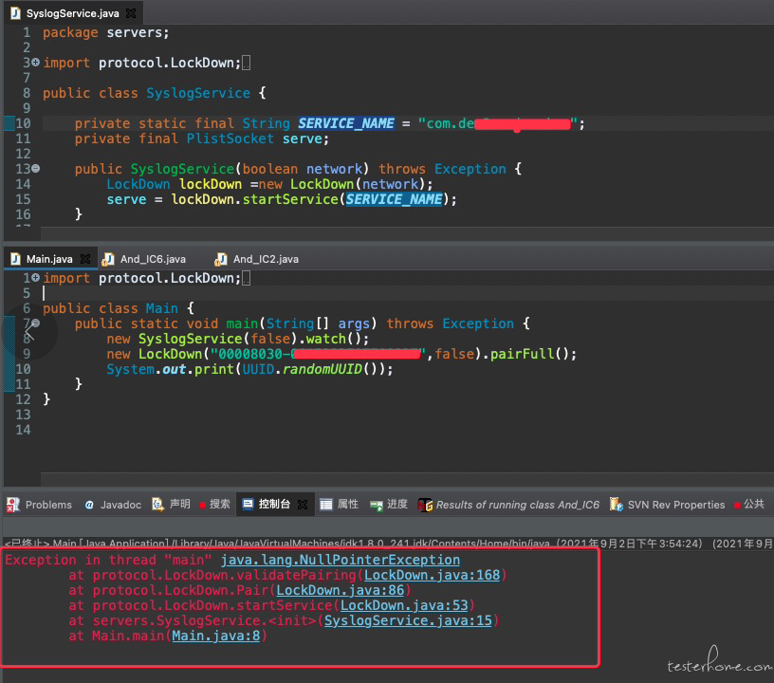Viewport: 774px width, 683px height.
Task: Open the java.lang.NullPointerException link
Action: point(341,560)
